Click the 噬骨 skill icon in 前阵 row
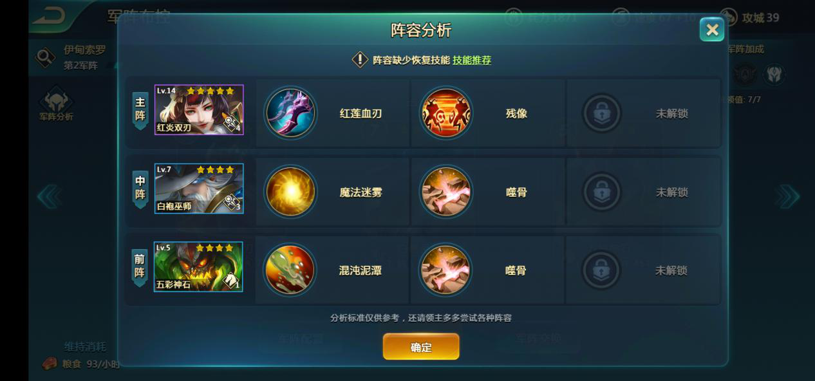The height and width of the screenshot is (381, 815). coord(445,270)
